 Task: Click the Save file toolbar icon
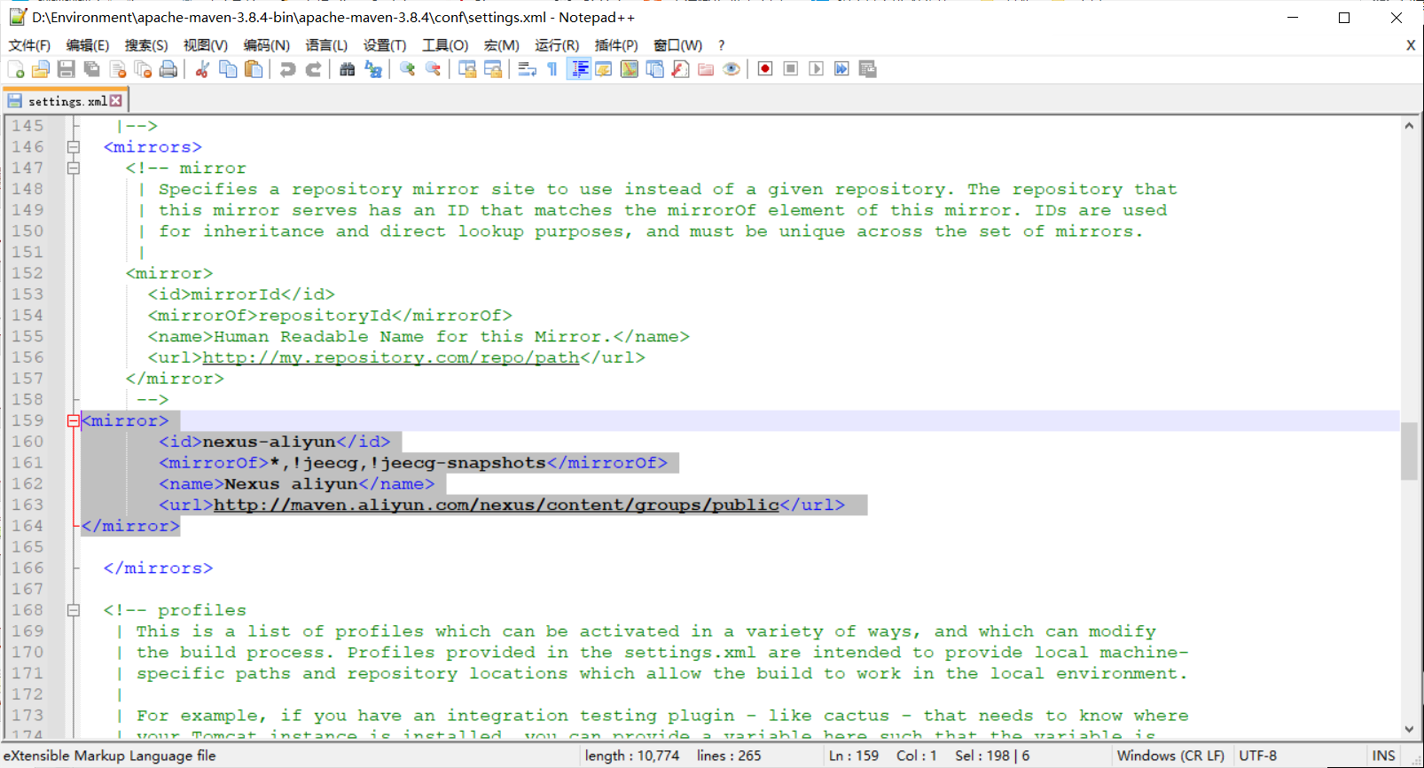point(66,69)
